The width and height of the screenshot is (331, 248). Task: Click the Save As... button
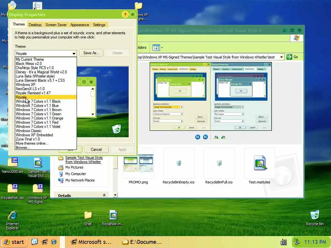point(91,53)
